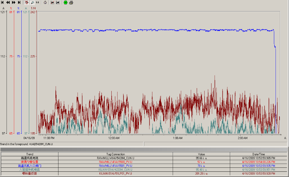The image size is (289, 177).
Task: Select the 高温风机电流 trend row
Action: (30, 158)
